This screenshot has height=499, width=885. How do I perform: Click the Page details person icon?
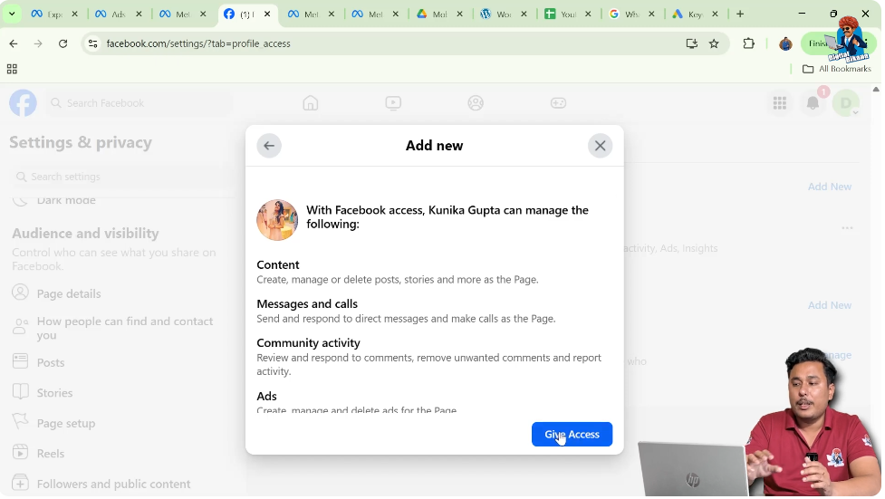20,293
